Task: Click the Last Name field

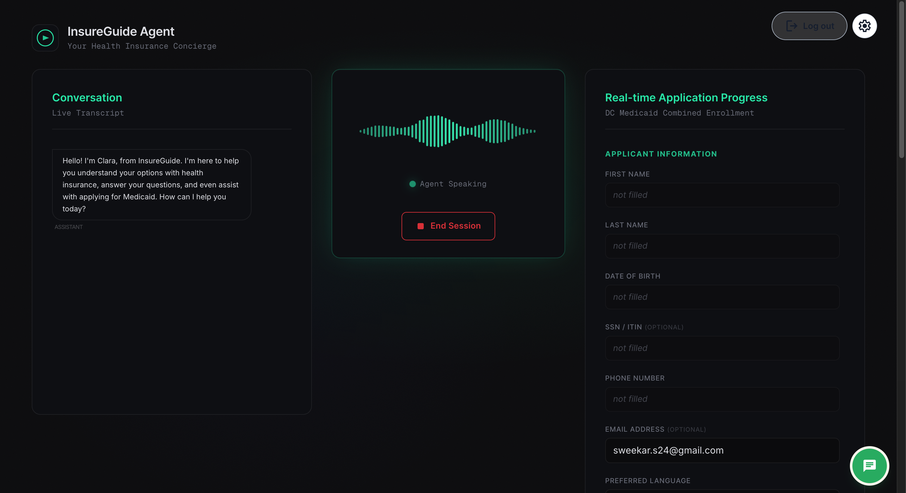Action: click(722, 246)
